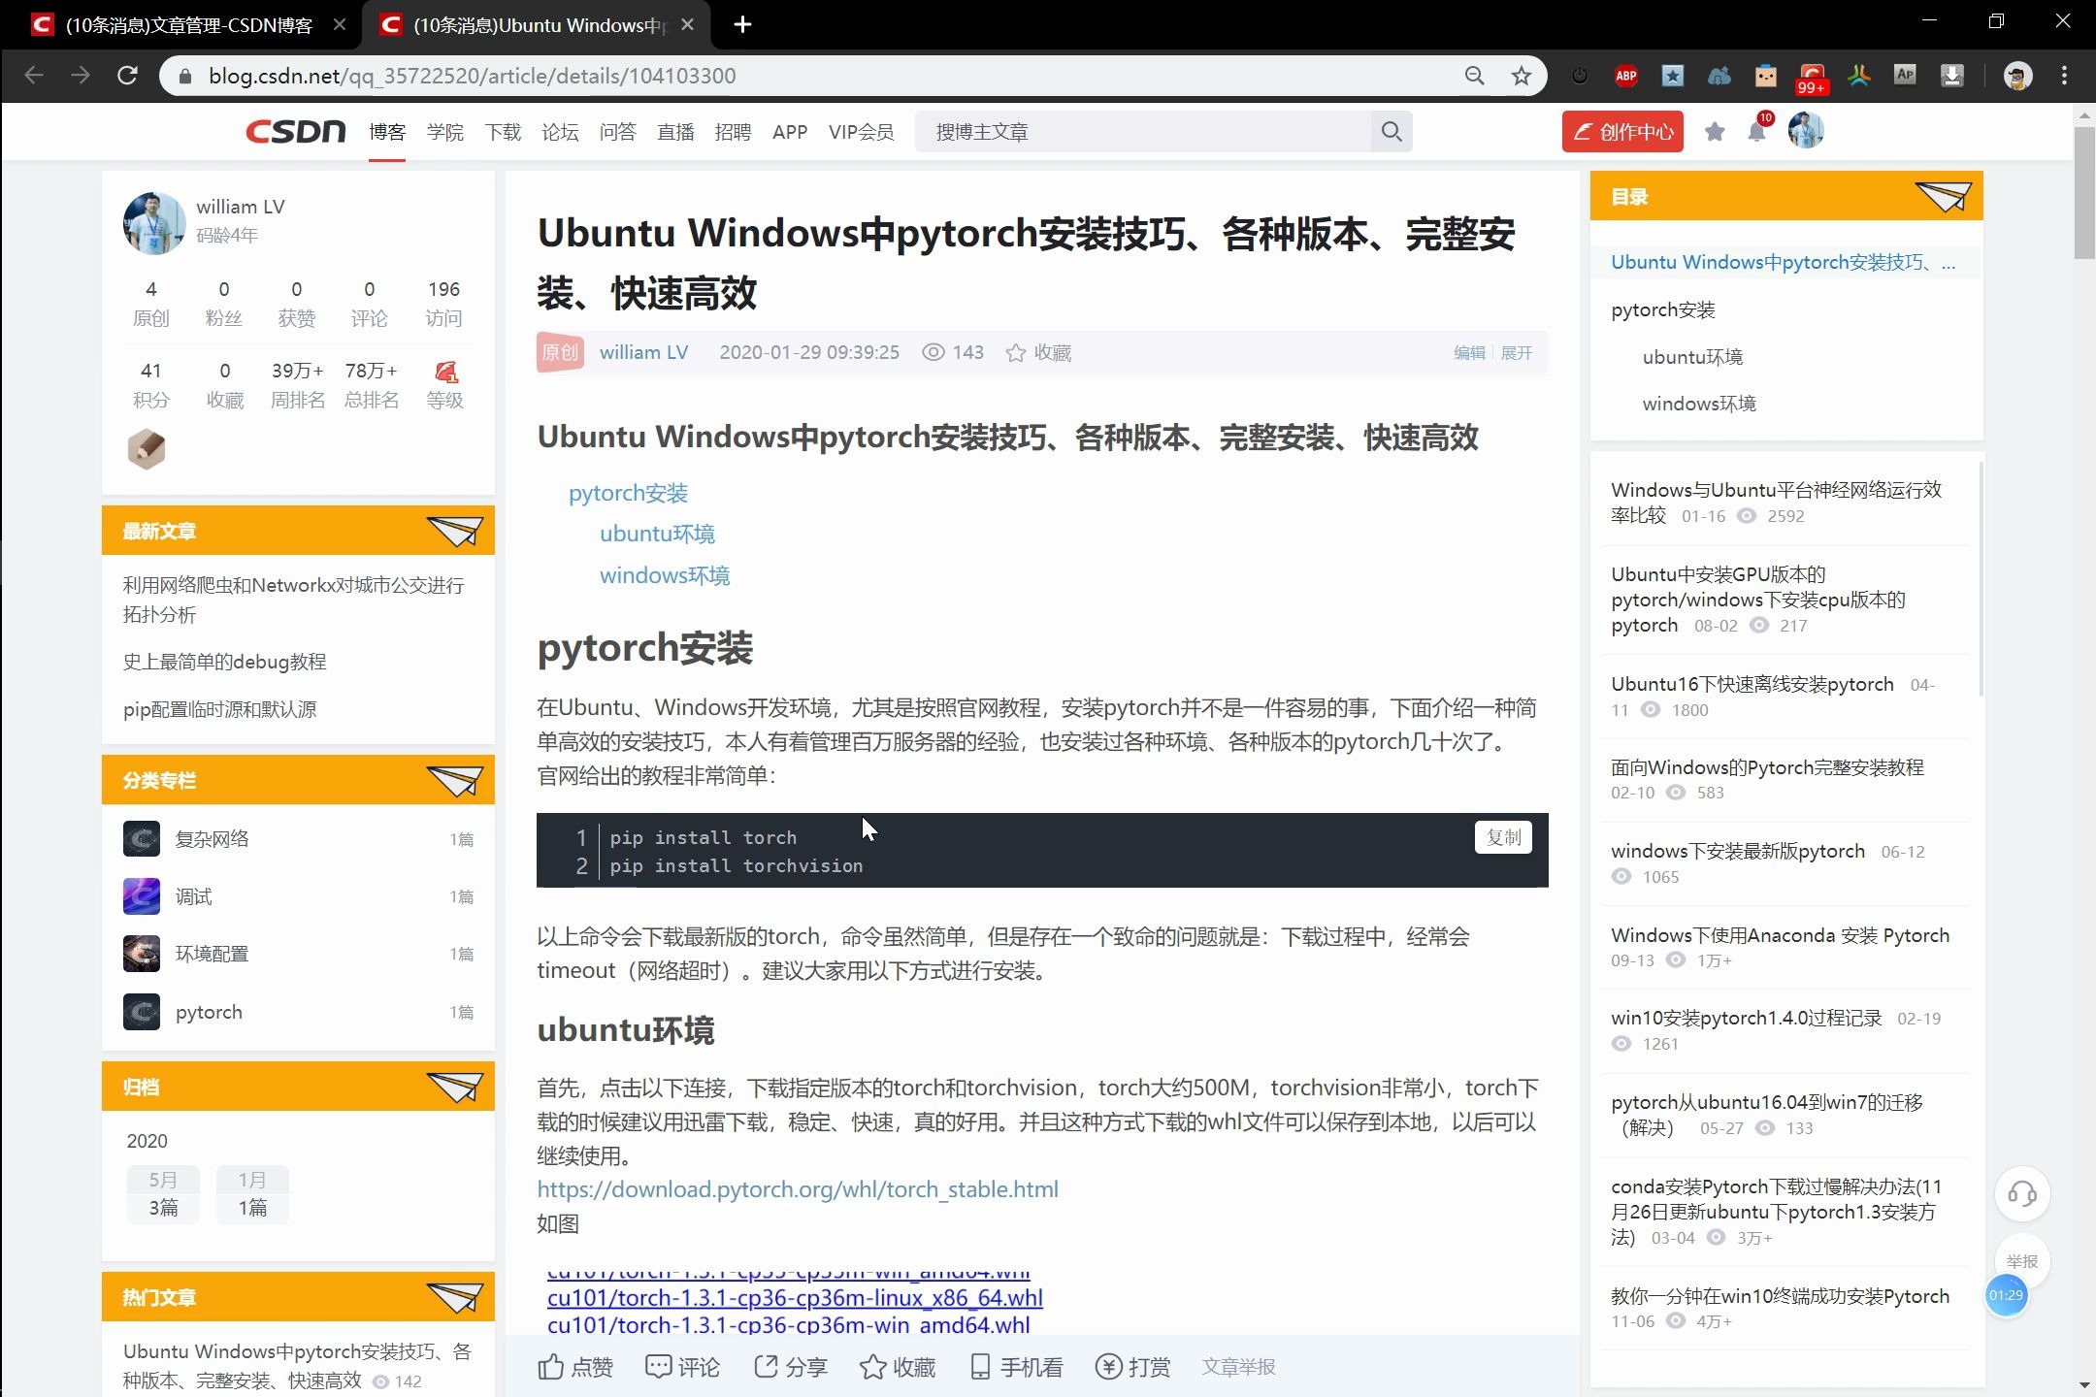Toggle 收藏 star under article title
This screenshot has height=1397, width=2096.
click(1016, 353)
